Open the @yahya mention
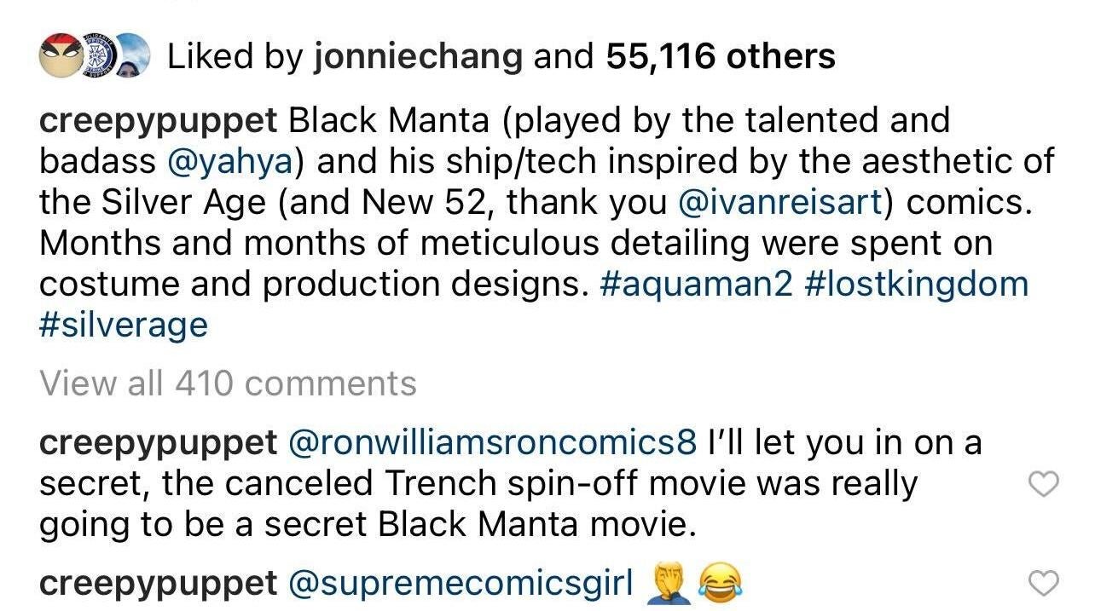Viewport: 1095px width, 611px height. pyautogui.click(x=230, y=161)
